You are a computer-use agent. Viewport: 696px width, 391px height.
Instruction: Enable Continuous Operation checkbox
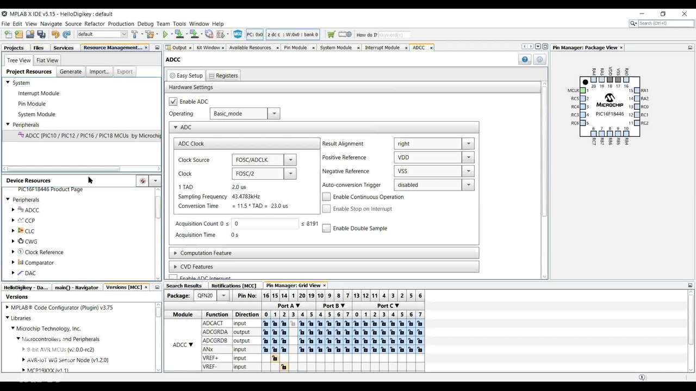coord(326,197)
